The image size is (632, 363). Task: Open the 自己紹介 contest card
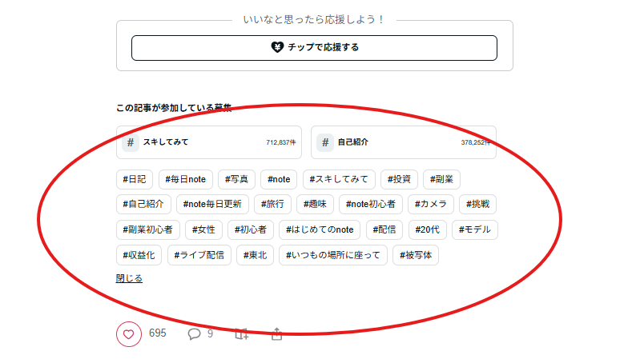coord(403,142)
